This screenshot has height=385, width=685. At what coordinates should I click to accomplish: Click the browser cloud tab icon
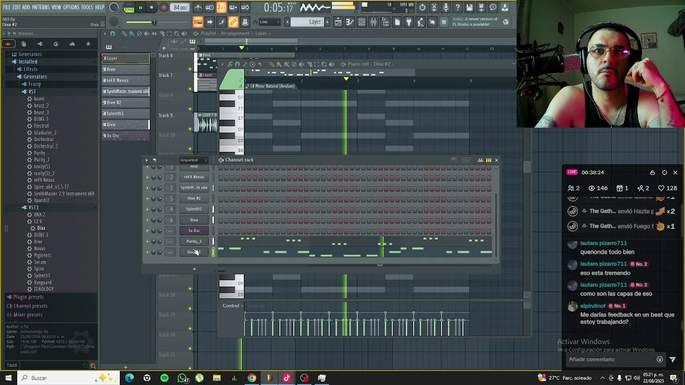[72, 44]
